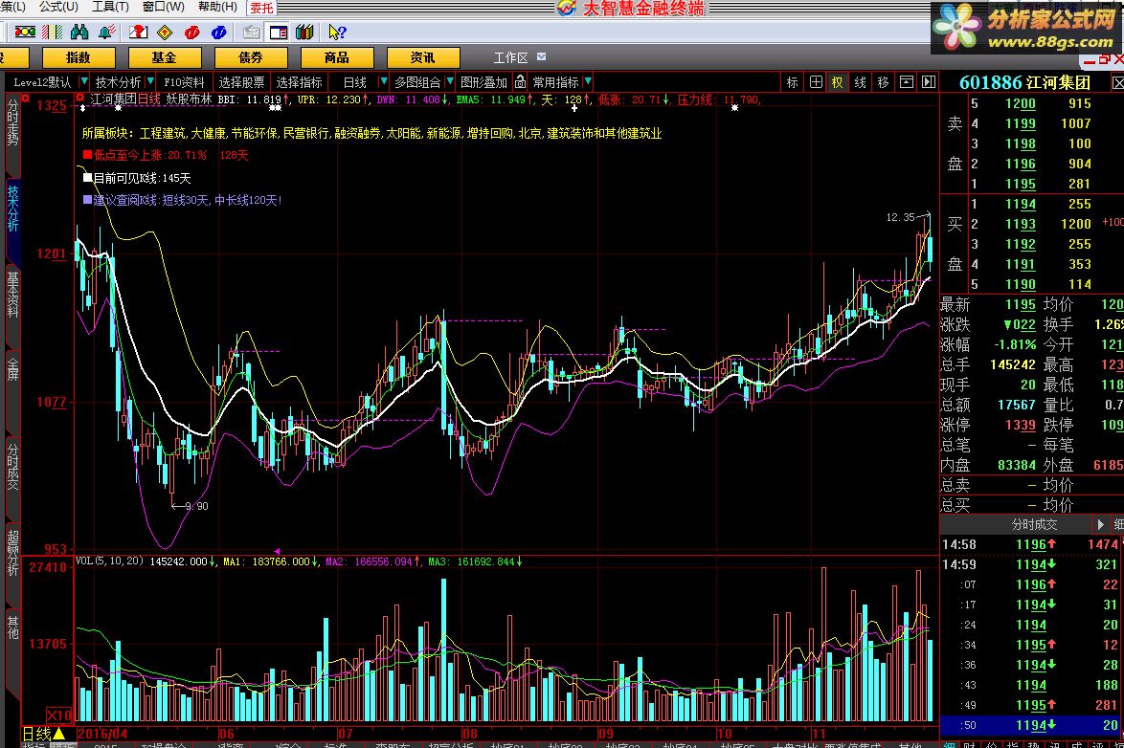
Task: Open the 工具(T) menu
Action: (110, 7)
